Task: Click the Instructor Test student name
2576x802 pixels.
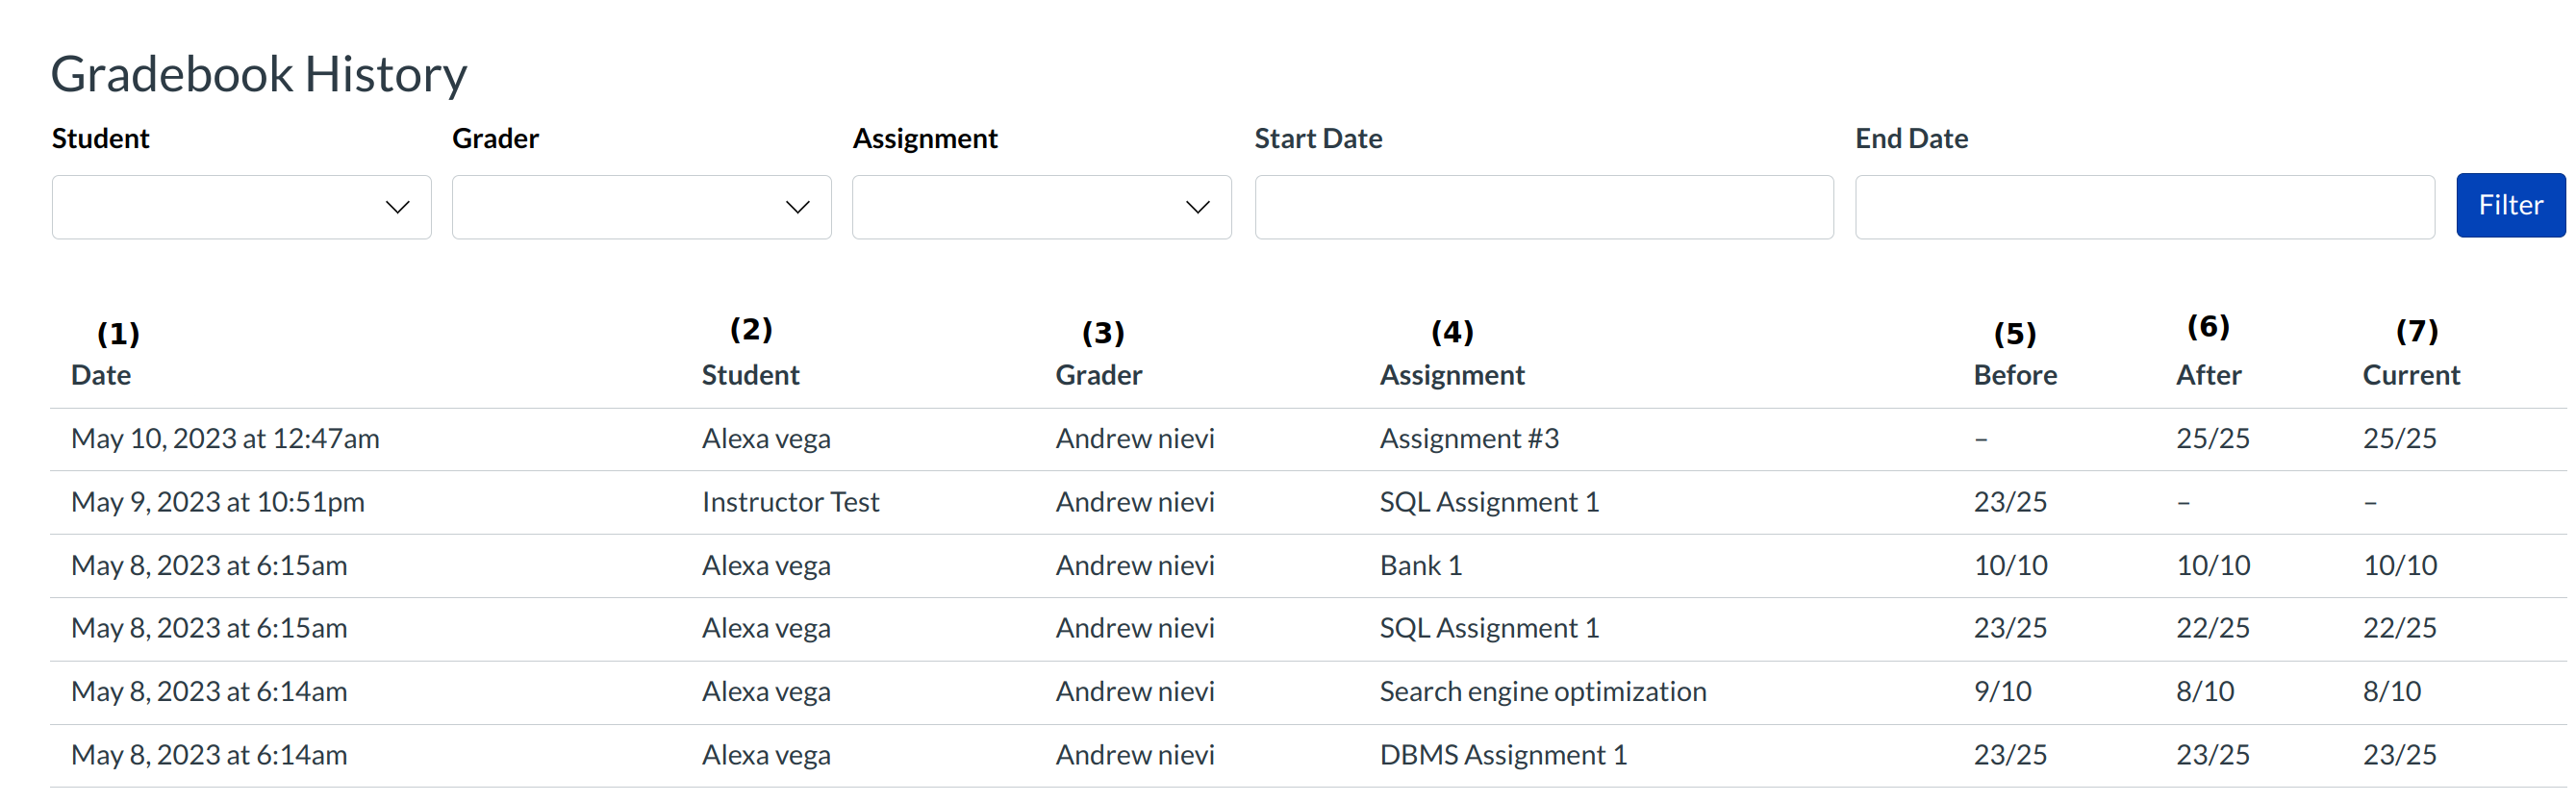Action: (x=790, y=502)
